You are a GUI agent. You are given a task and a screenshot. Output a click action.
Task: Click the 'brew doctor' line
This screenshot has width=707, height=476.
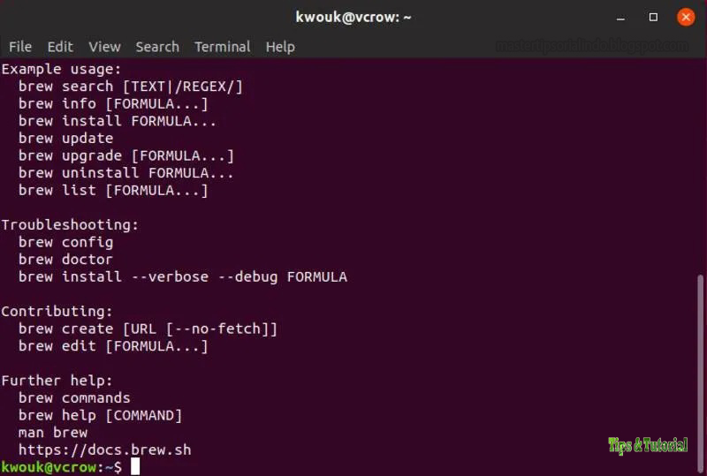pyautogui.click(x=65, y=259)
